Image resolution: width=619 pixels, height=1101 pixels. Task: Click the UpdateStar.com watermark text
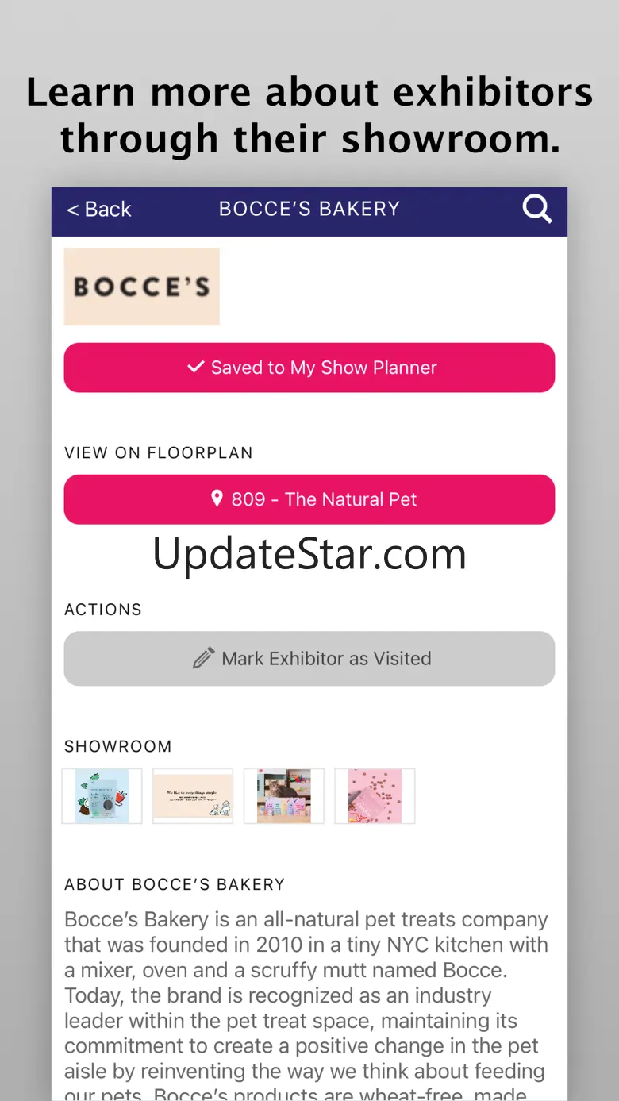tap(309, 554)
